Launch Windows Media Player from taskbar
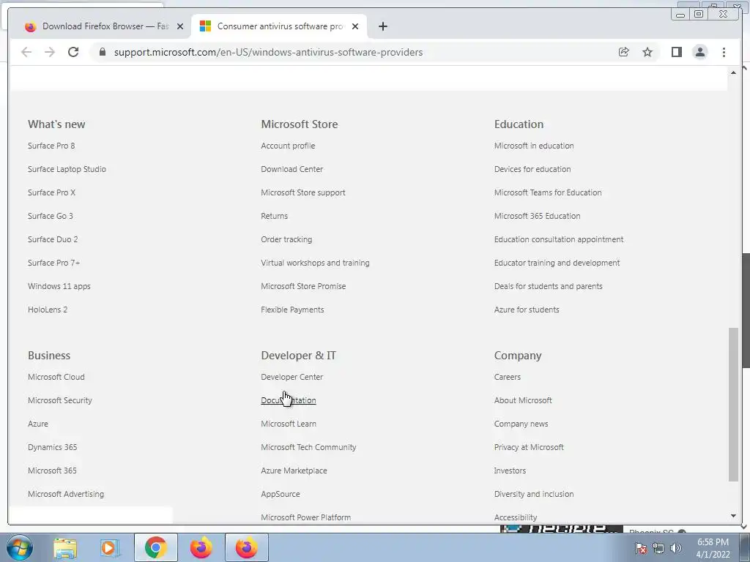 point(110,547)
